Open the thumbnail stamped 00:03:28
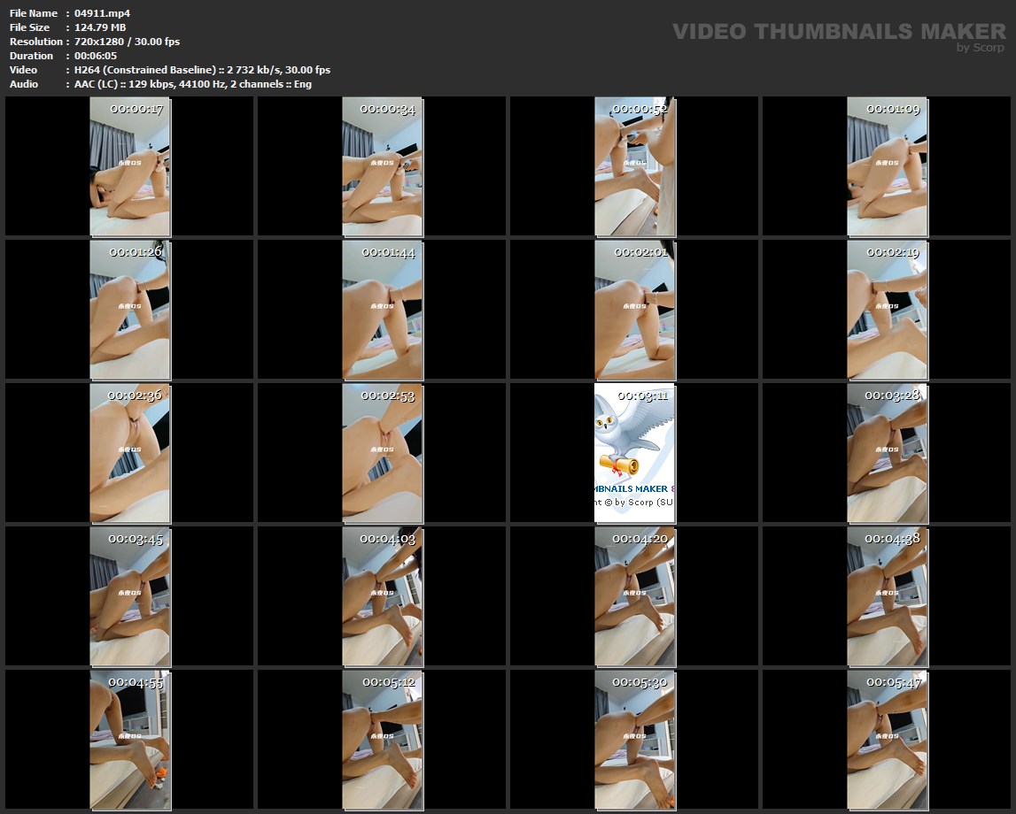 tap(887, 453)
